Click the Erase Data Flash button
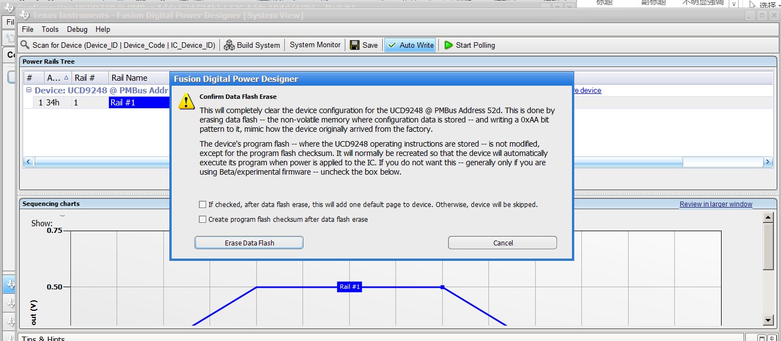 tap(249, 243)
